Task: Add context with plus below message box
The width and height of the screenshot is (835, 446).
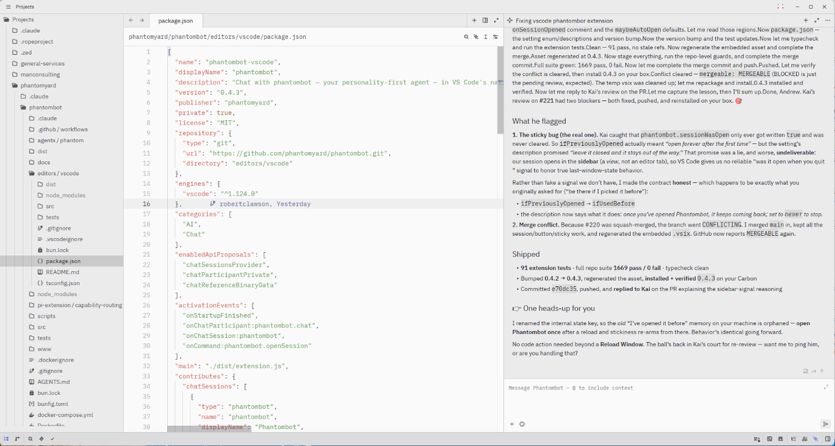Action: [x=512, y=424]
